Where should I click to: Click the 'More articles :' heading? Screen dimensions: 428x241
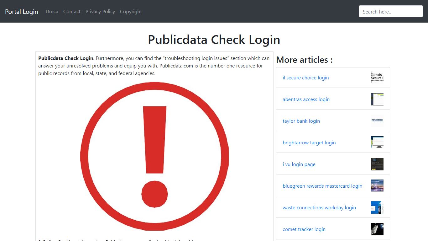(x=305, y=60)
